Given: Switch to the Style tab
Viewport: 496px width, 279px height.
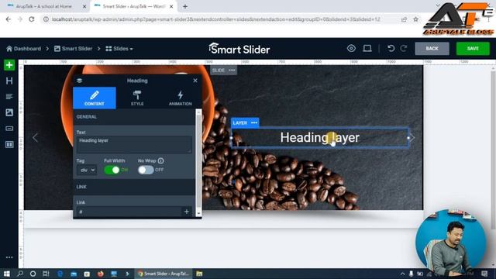Looking at the screenshot, I should tap(137, 98).
